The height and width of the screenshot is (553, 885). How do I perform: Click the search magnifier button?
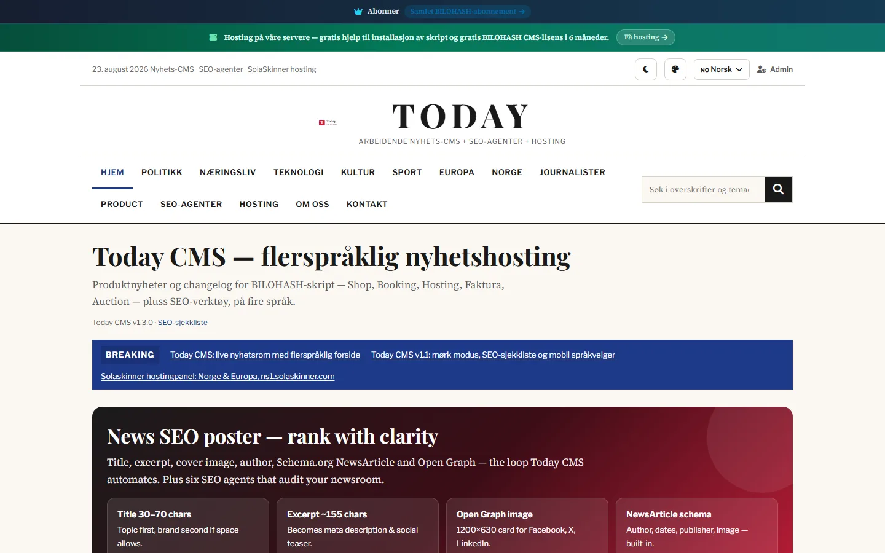click(x=778, y=189)
